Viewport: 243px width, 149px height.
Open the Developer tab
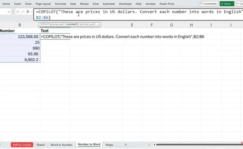(x=125, y=4)
